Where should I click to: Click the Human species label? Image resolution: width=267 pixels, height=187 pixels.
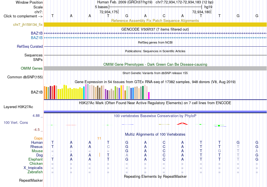[x=37, y=142]
